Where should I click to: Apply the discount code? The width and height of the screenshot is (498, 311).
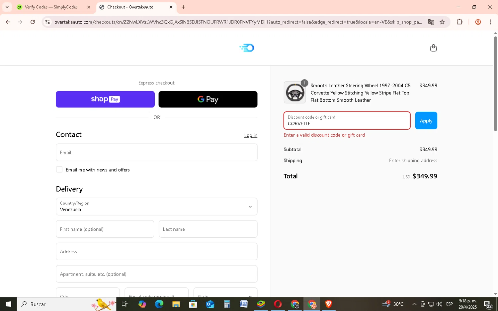[426, 121]
